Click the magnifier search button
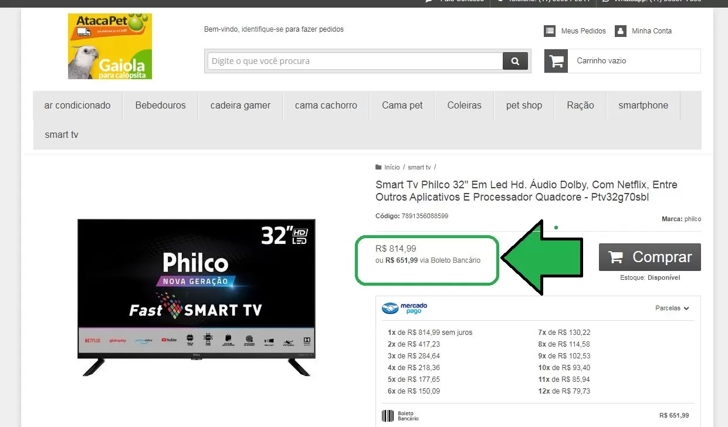Screen dimensions: 728x427 point(515,61)
